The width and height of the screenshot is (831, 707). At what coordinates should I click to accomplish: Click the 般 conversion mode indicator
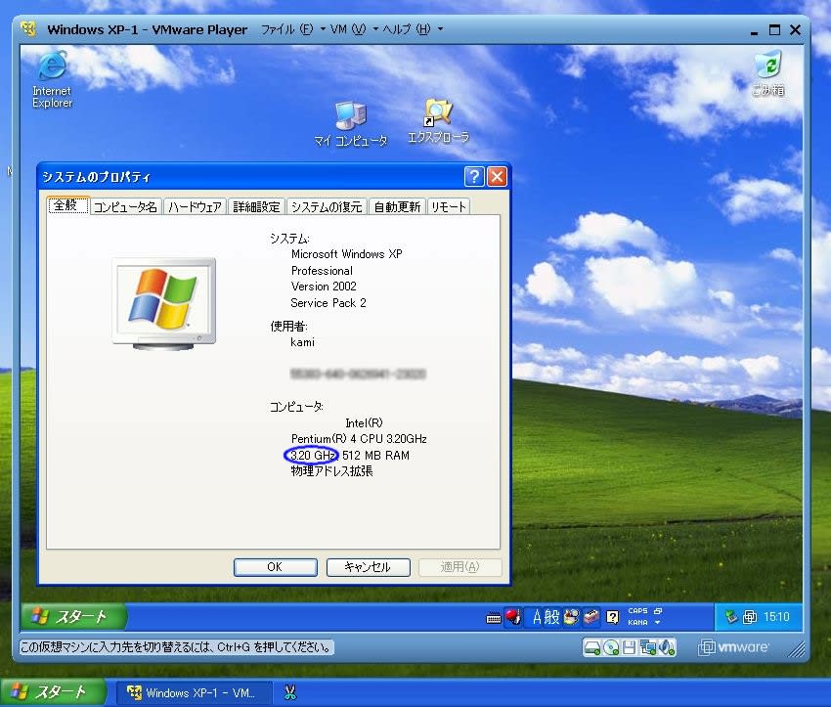pyautogui.click(x=551, y=617)
